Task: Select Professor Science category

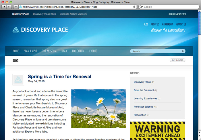Action: tap(143, 107)
